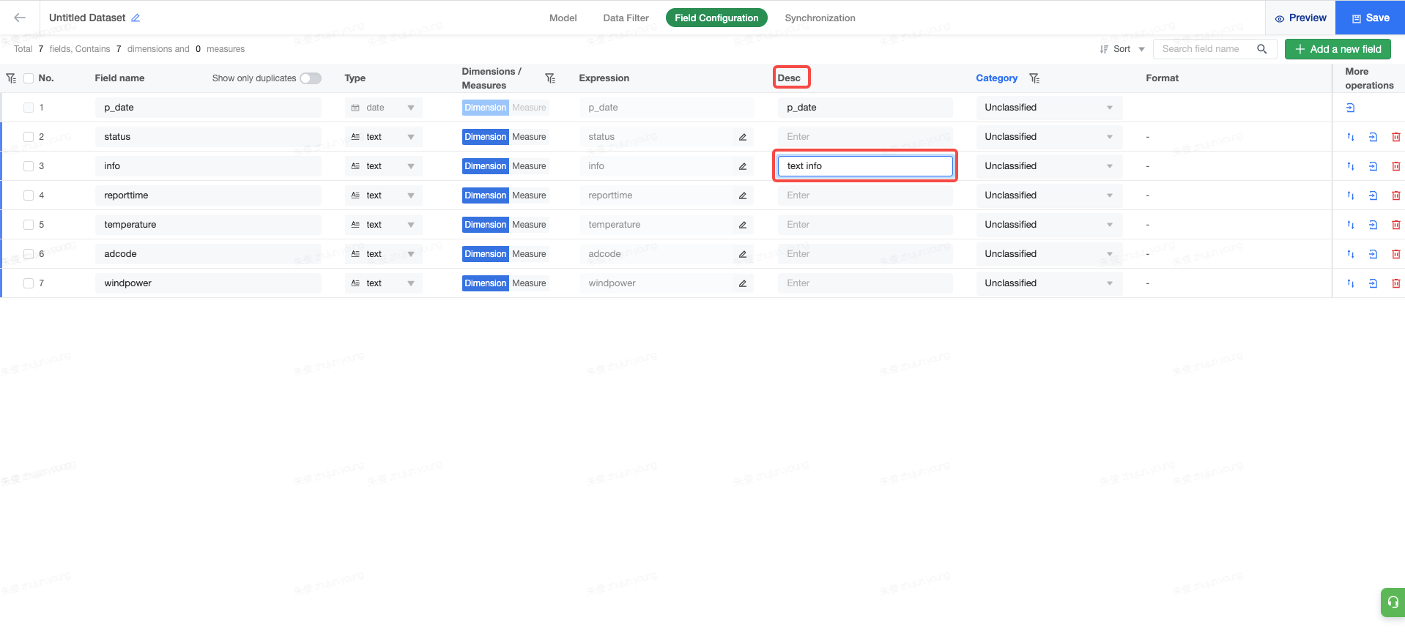Edit the temperature expression pencil icon
The image size is (1405, 634).
click(x=742, y=225)
